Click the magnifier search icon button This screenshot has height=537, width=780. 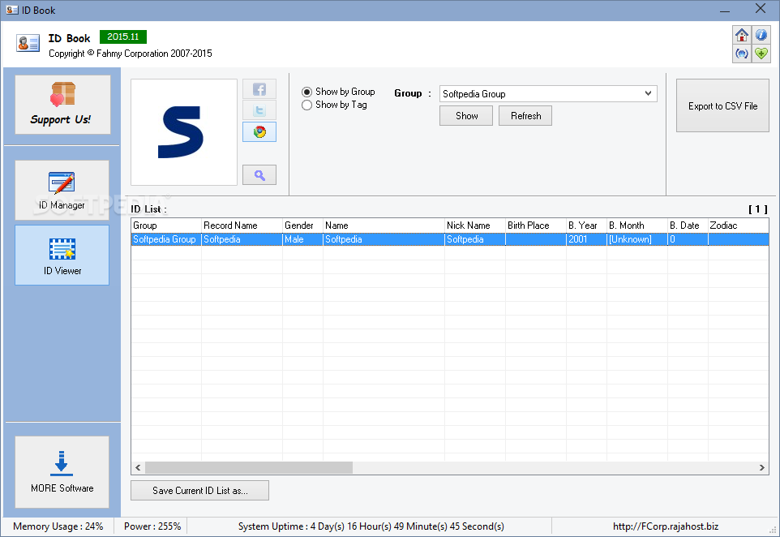259,174
